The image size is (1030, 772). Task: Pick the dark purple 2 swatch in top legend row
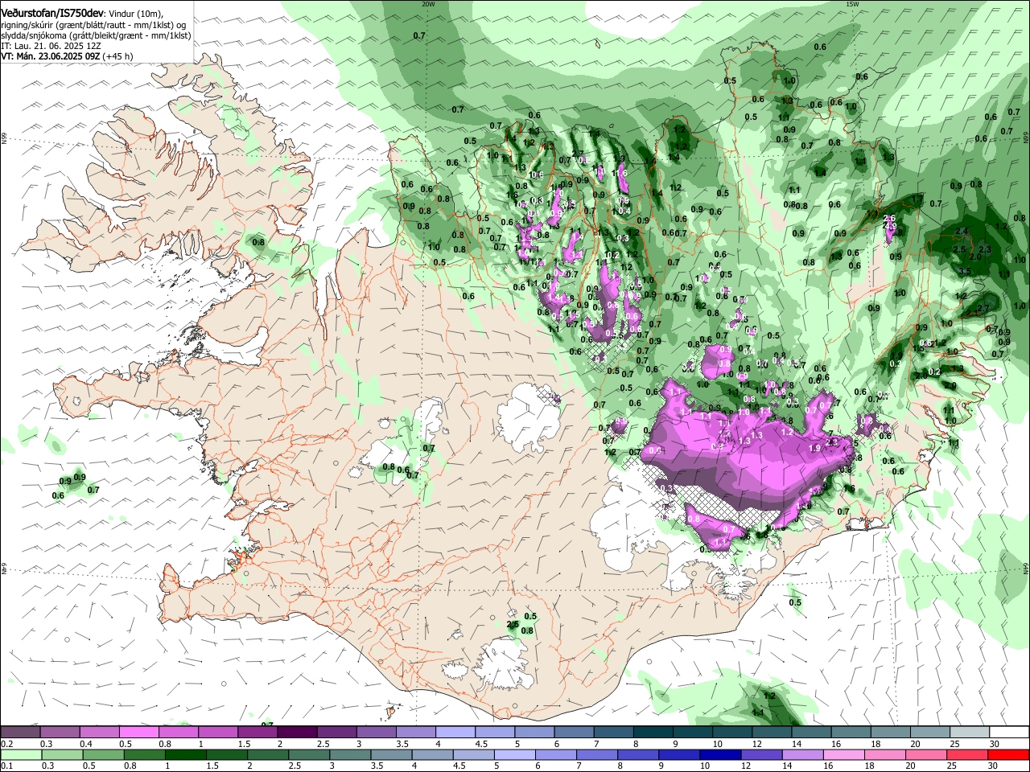pyautogui.click(x=296, y=733)
